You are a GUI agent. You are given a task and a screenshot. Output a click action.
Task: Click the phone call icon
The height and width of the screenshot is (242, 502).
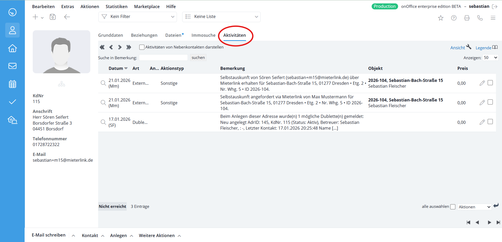click(480, 18)
